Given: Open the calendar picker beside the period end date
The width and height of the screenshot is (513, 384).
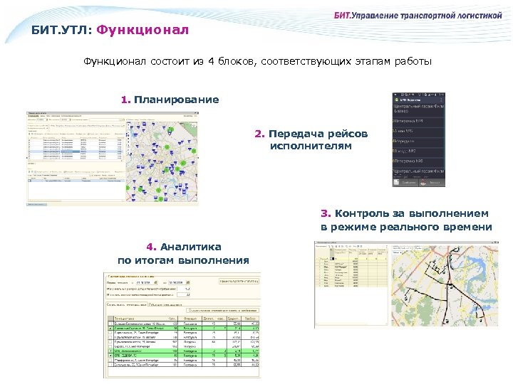Looking at the screenshot, I should [188, 282].
